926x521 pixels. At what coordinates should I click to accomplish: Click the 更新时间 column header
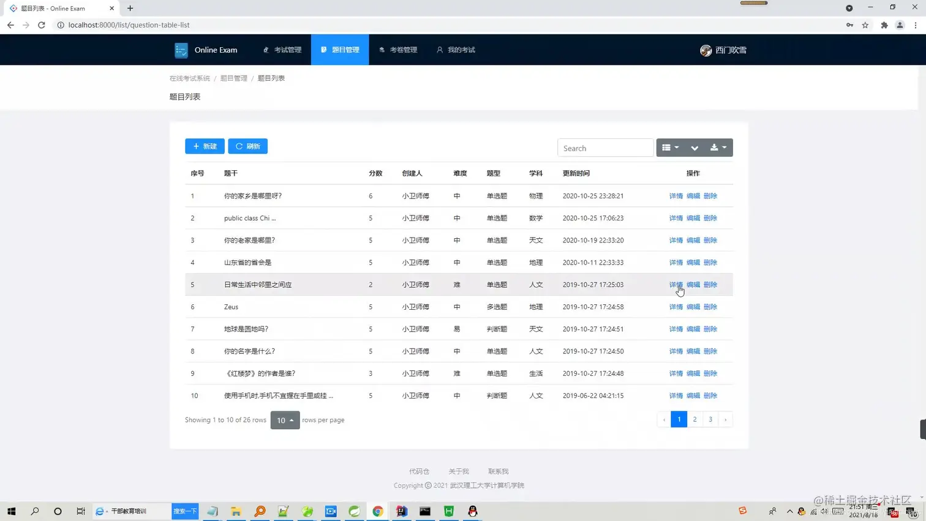click(576, 173)
